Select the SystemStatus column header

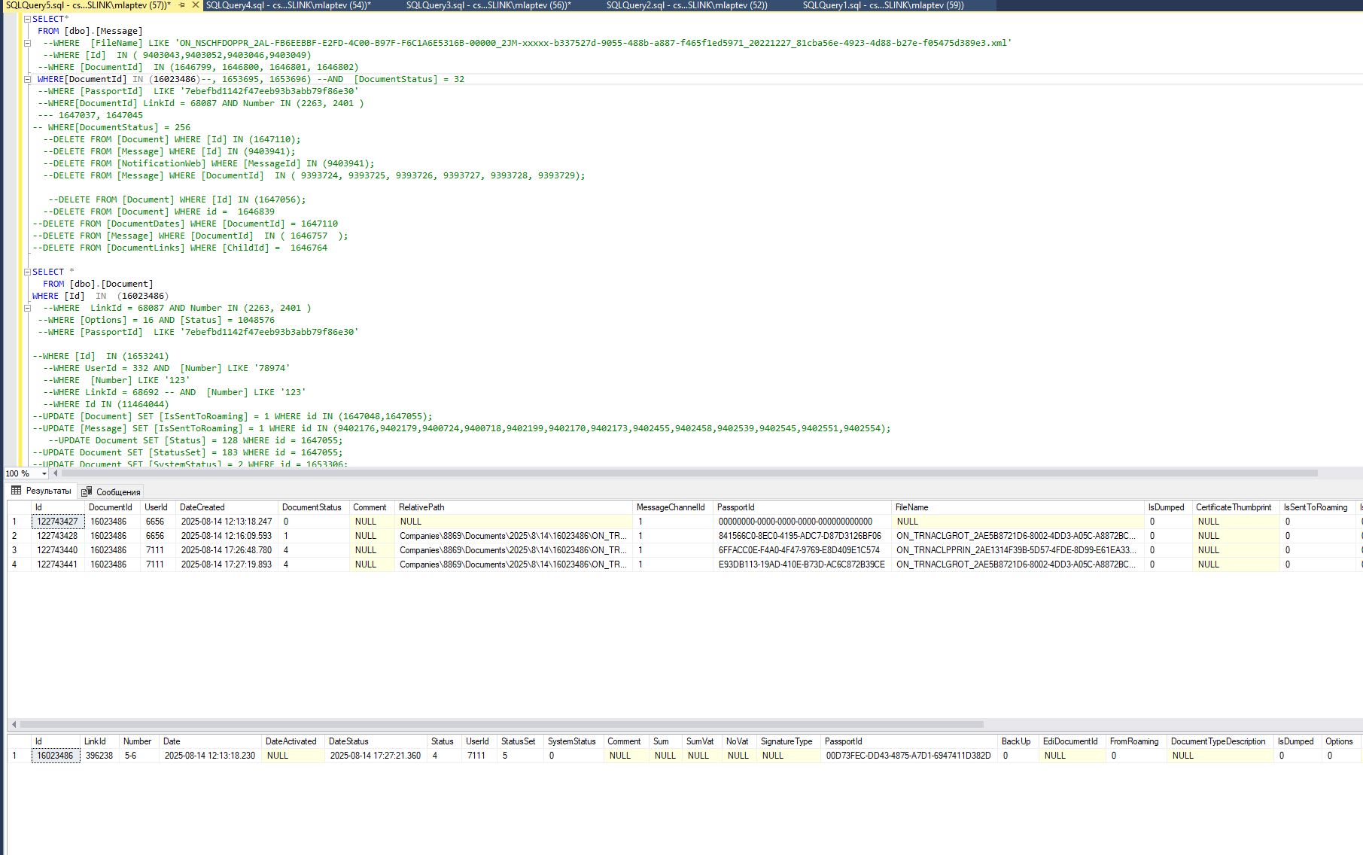coord(573,741)
